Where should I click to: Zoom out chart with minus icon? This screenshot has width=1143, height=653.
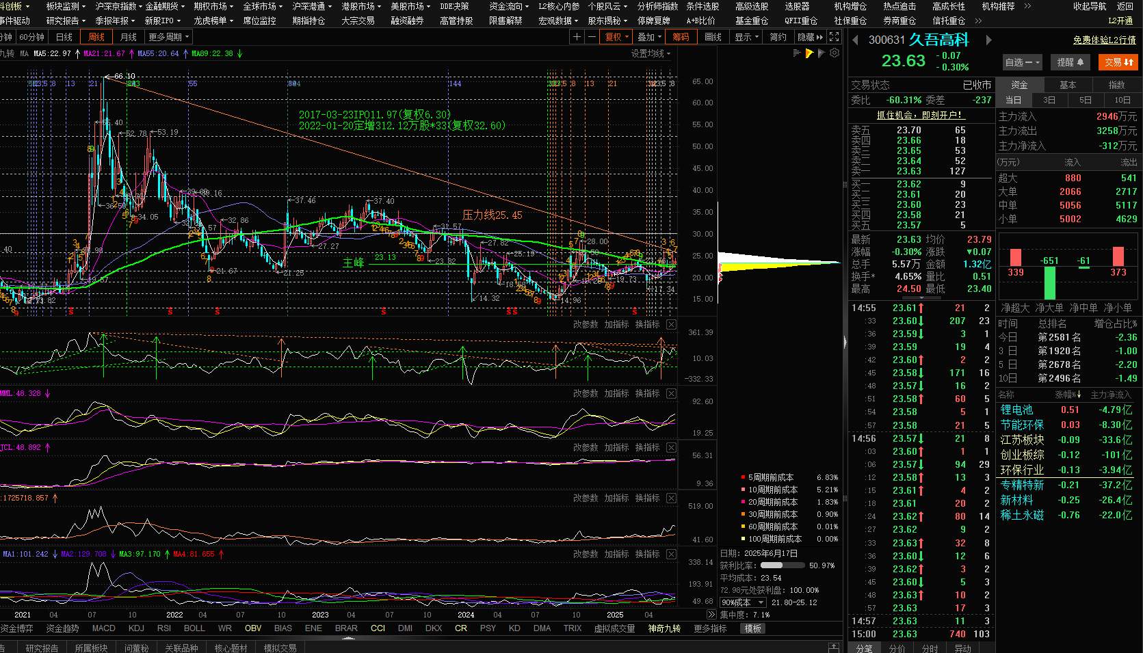point(592,37)
